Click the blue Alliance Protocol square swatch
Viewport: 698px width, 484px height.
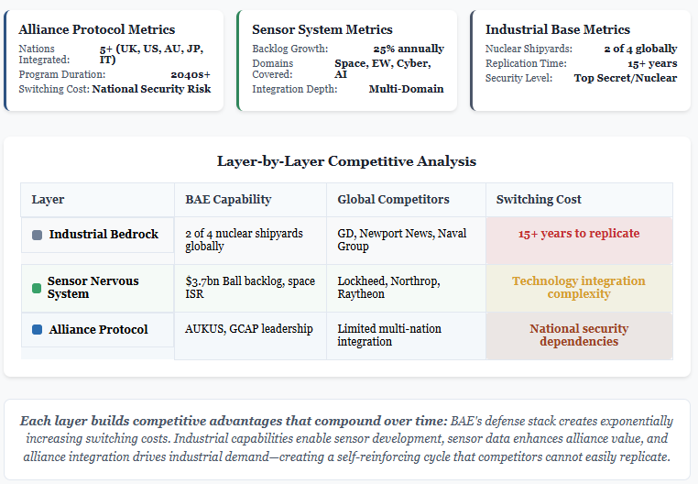[38, 330]
